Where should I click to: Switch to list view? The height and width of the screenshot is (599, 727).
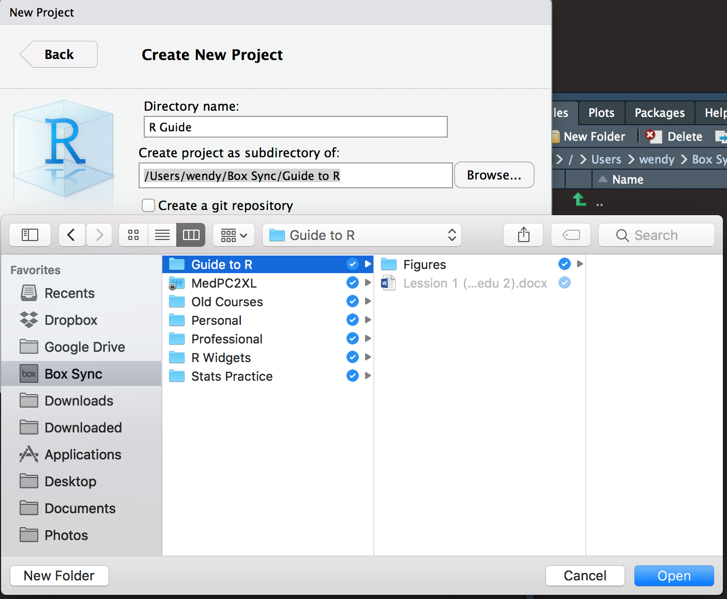[162, 235]
